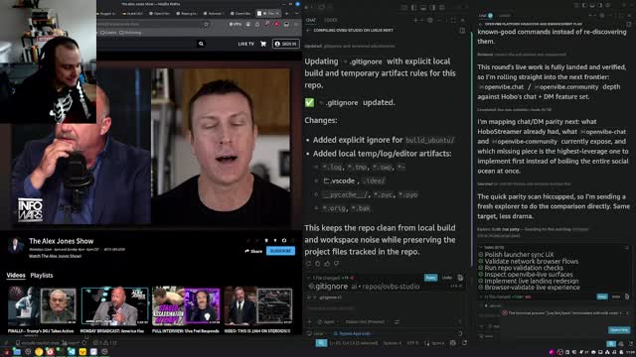
Task: Click the back arrow beside the Compiling OVBS-Studio title
Action: pyautogui.click(x=308, y=31)
